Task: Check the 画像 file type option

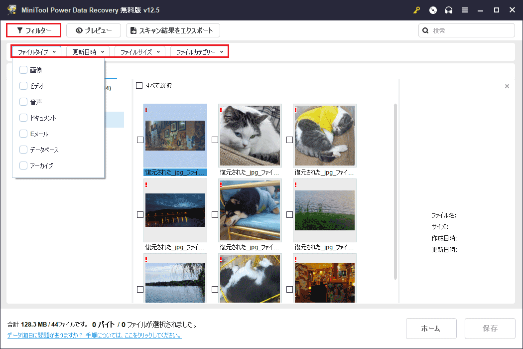Action: click(x=23, y=70)
